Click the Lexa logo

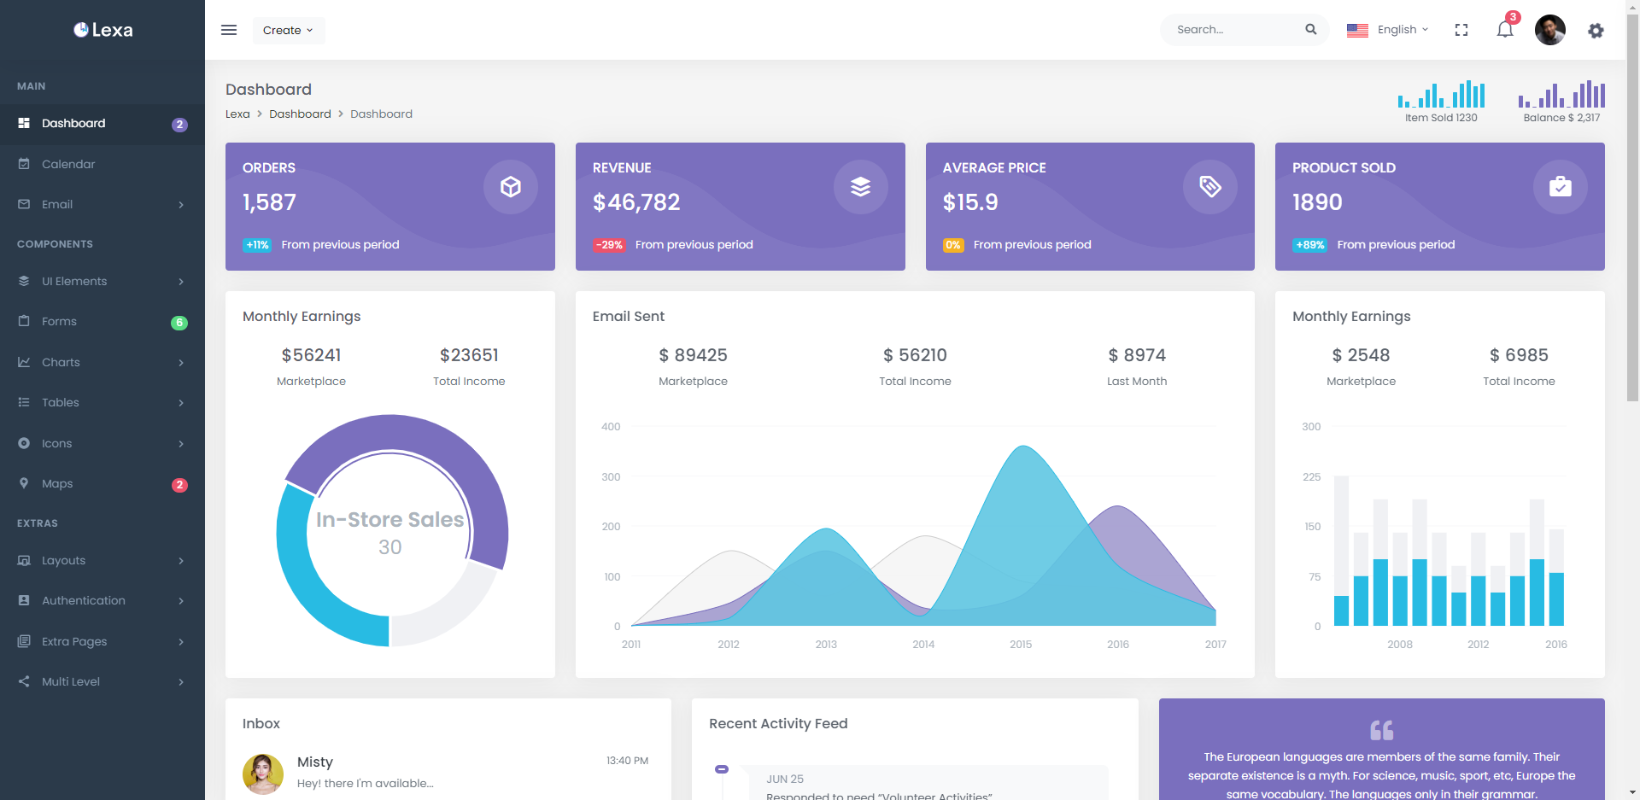pyautogui.click(x=102, y=30)
